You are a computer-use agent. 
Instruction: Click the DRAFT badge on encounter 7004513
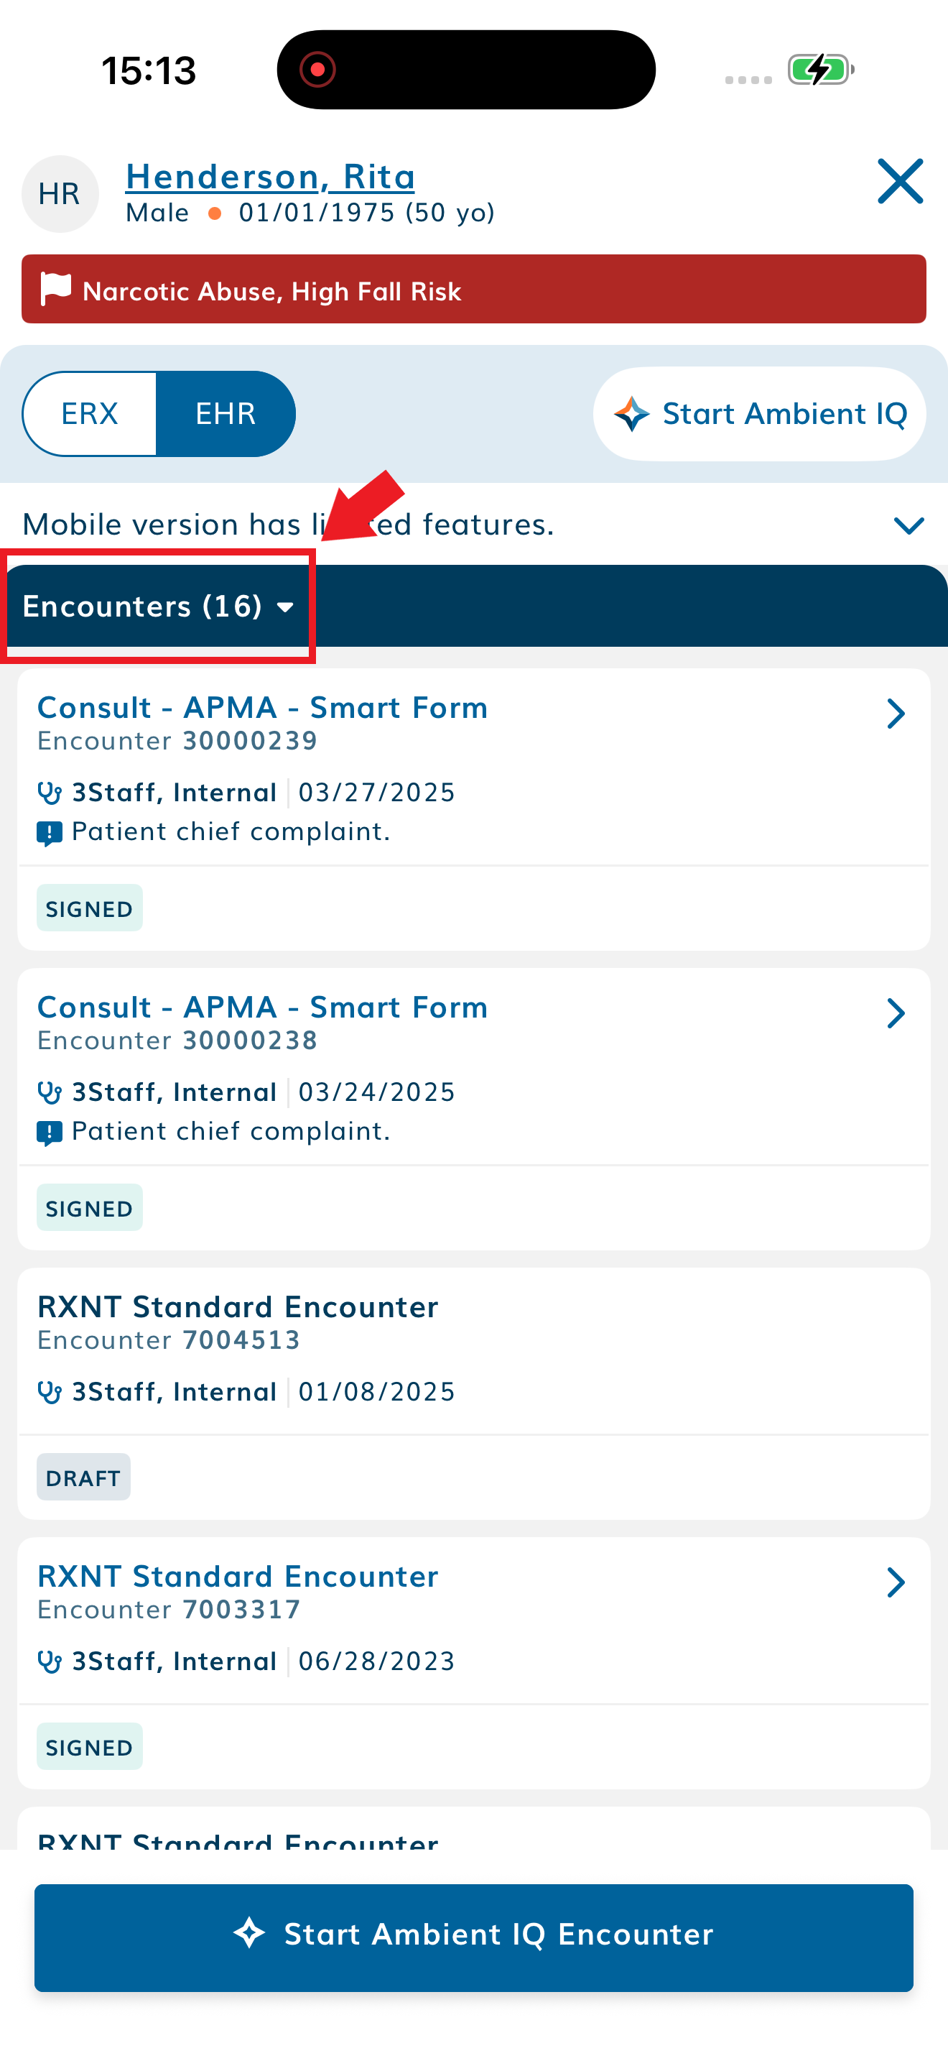click(x=83, y=1477)
